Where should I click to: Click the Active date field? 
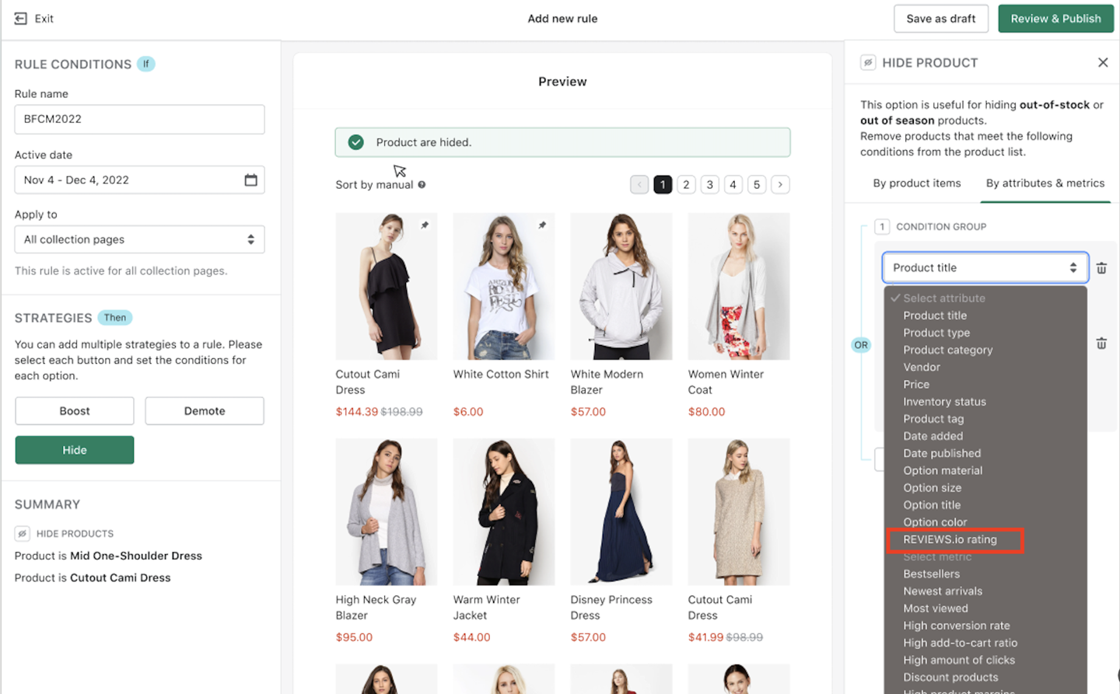click(139, 180)
